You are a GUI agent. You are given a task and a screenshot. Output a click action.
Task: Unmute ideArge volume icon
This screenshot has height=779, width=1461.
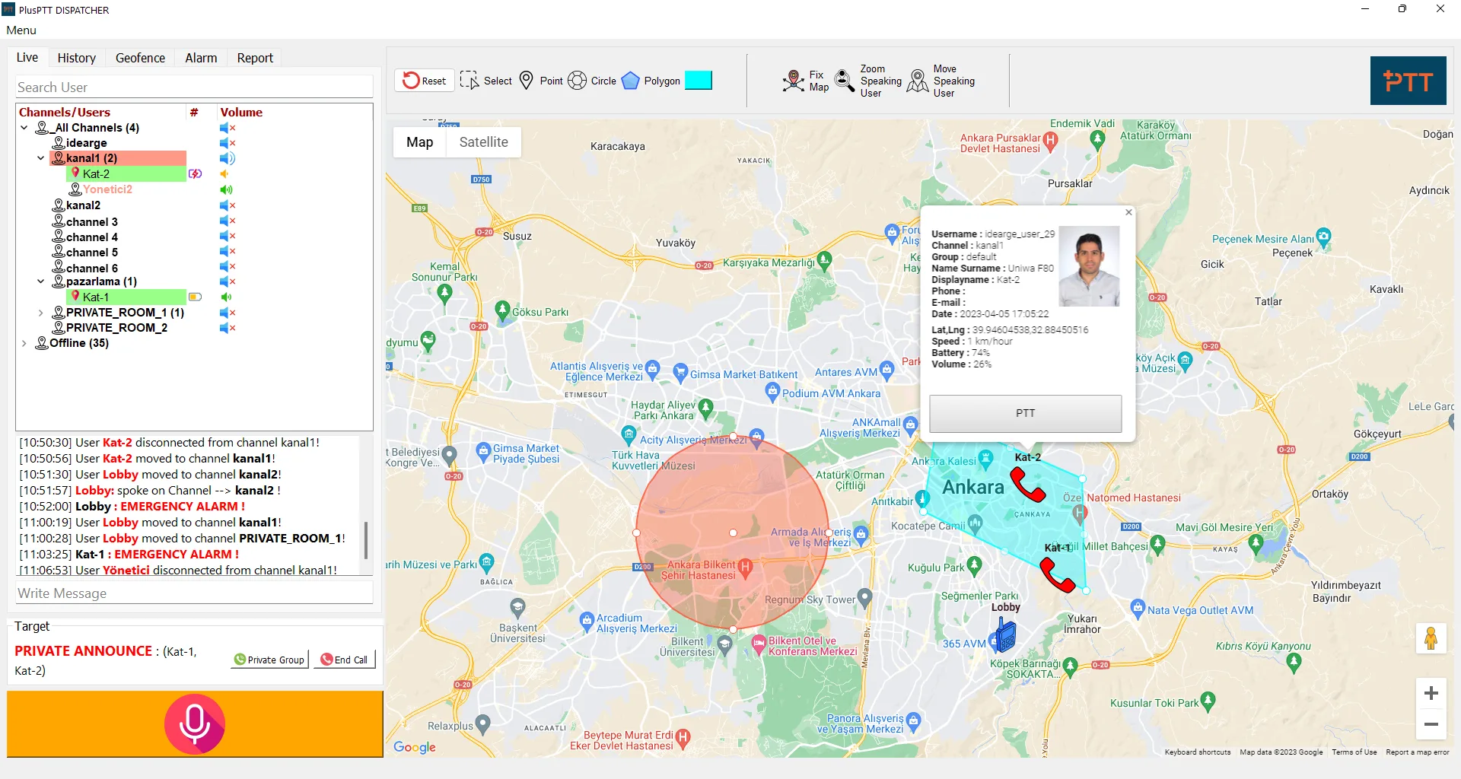click(x=228, y=143)
